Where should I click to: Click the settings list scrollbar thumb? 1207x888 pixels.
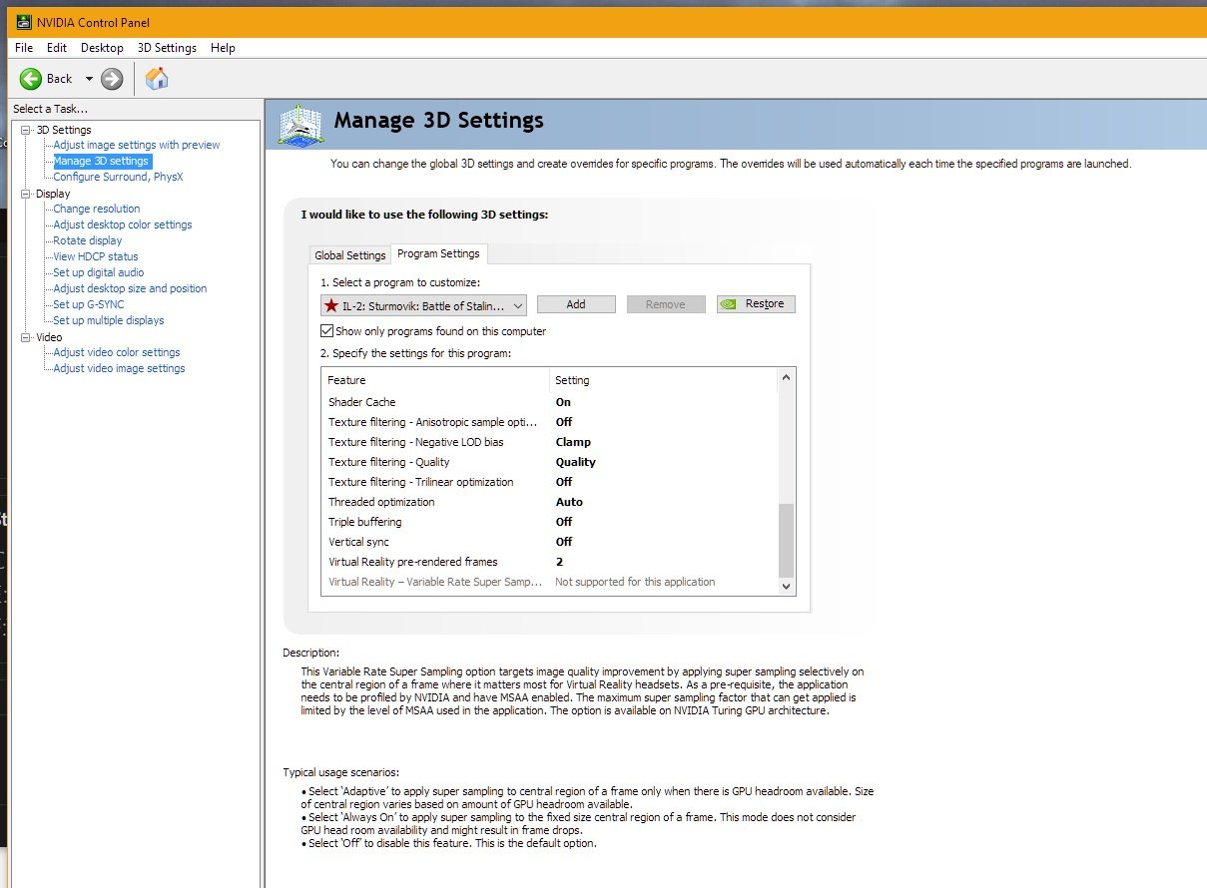(786, 539)
